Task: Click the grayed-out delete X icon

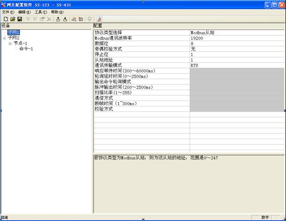Action: click(x=49, y=19)
